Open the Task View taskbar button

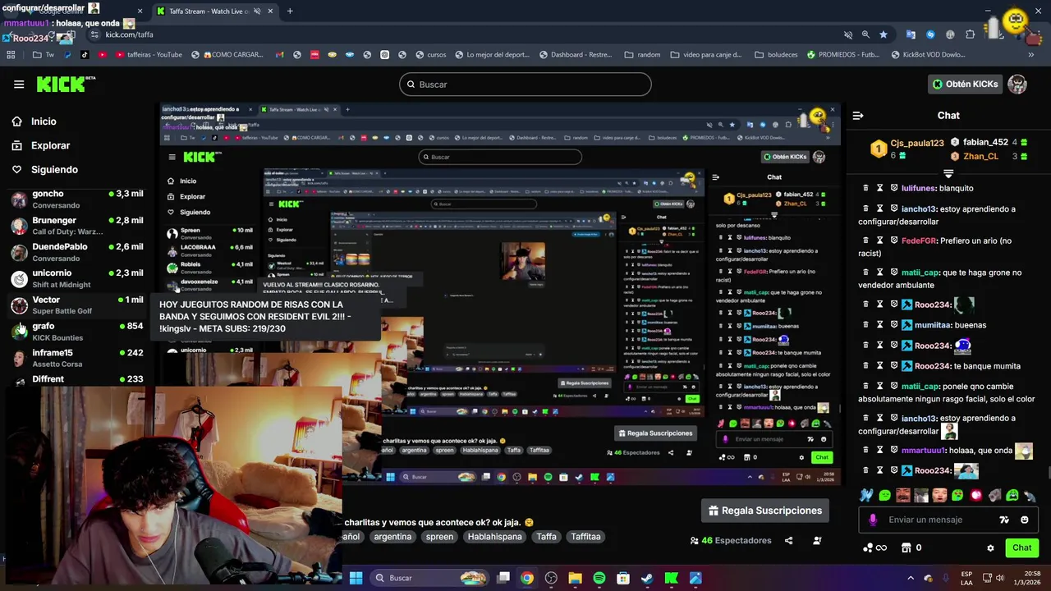point(503,578)
